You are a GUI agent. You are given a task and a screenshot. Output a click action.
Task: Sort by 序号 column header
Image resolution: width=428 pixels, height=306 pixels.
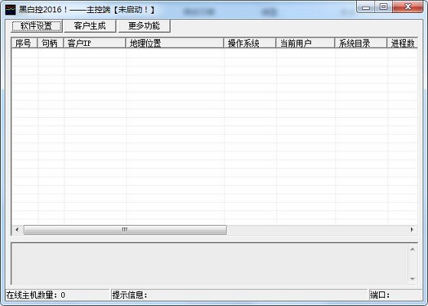click(x=24, y=43)
